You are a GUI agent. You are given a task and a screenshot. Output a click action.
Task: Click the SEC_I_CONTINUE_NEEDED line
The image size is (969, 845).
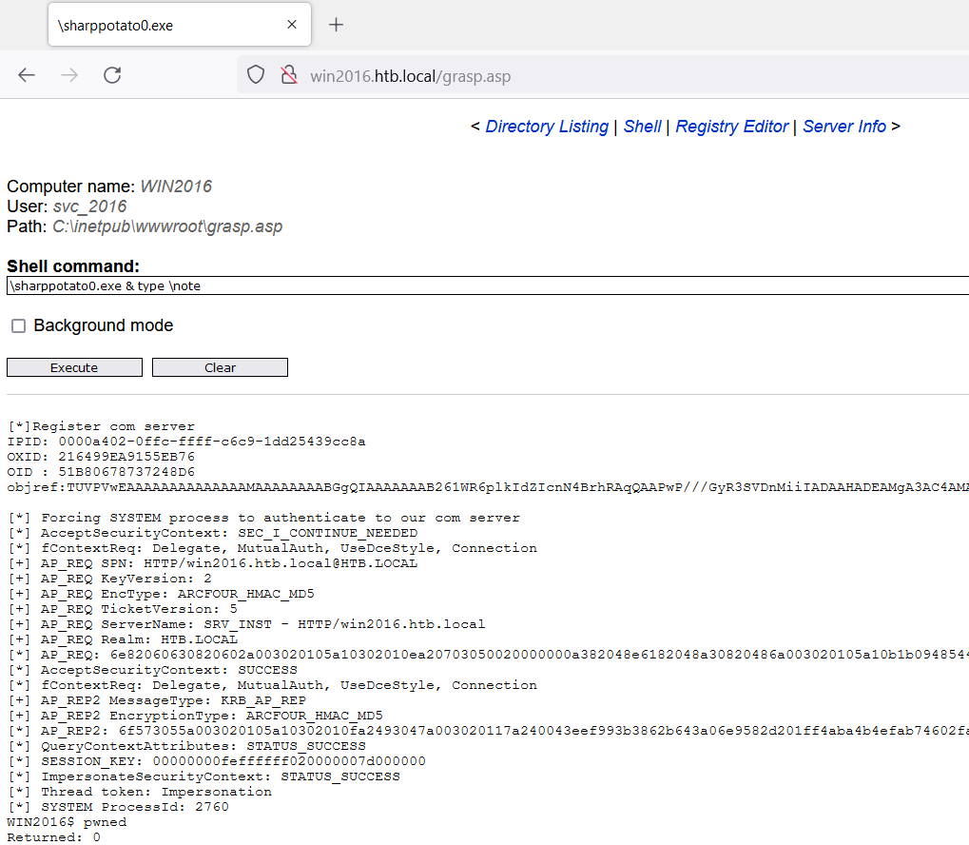tap(213, 533)
